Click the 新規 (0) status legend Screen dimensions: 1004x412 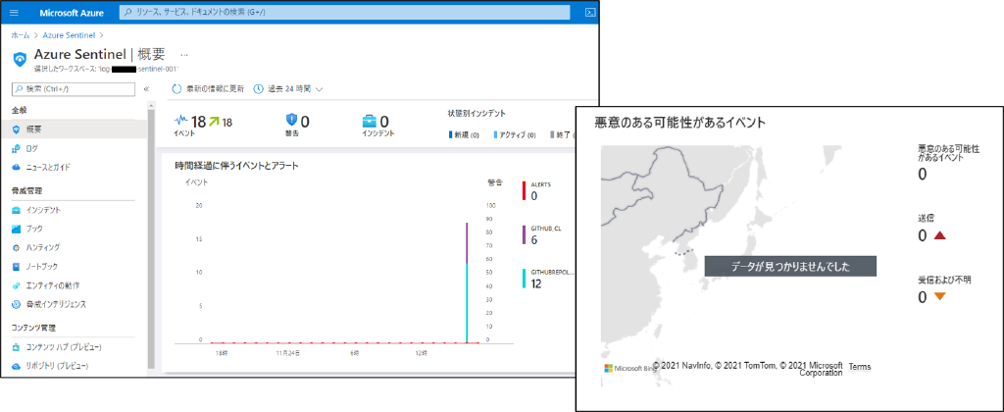click(465, 135)
